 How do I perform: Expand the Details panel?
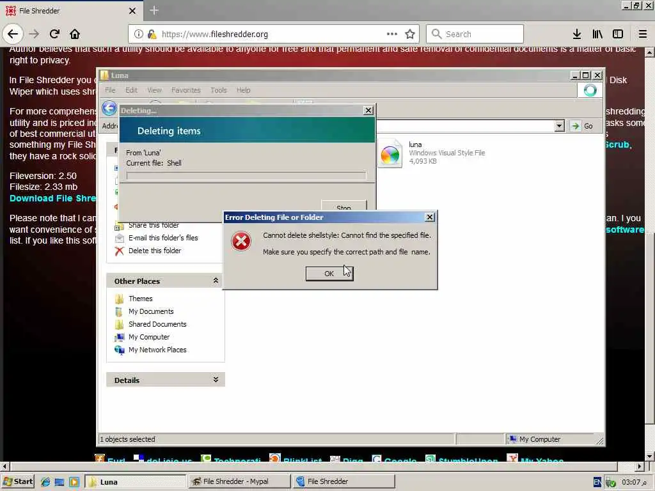[216, 380]
